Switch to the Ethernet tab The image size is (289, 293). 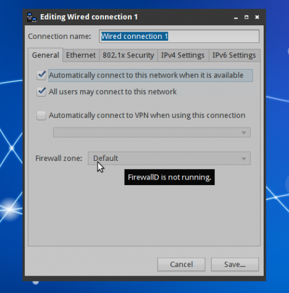(x=81, y=56)
